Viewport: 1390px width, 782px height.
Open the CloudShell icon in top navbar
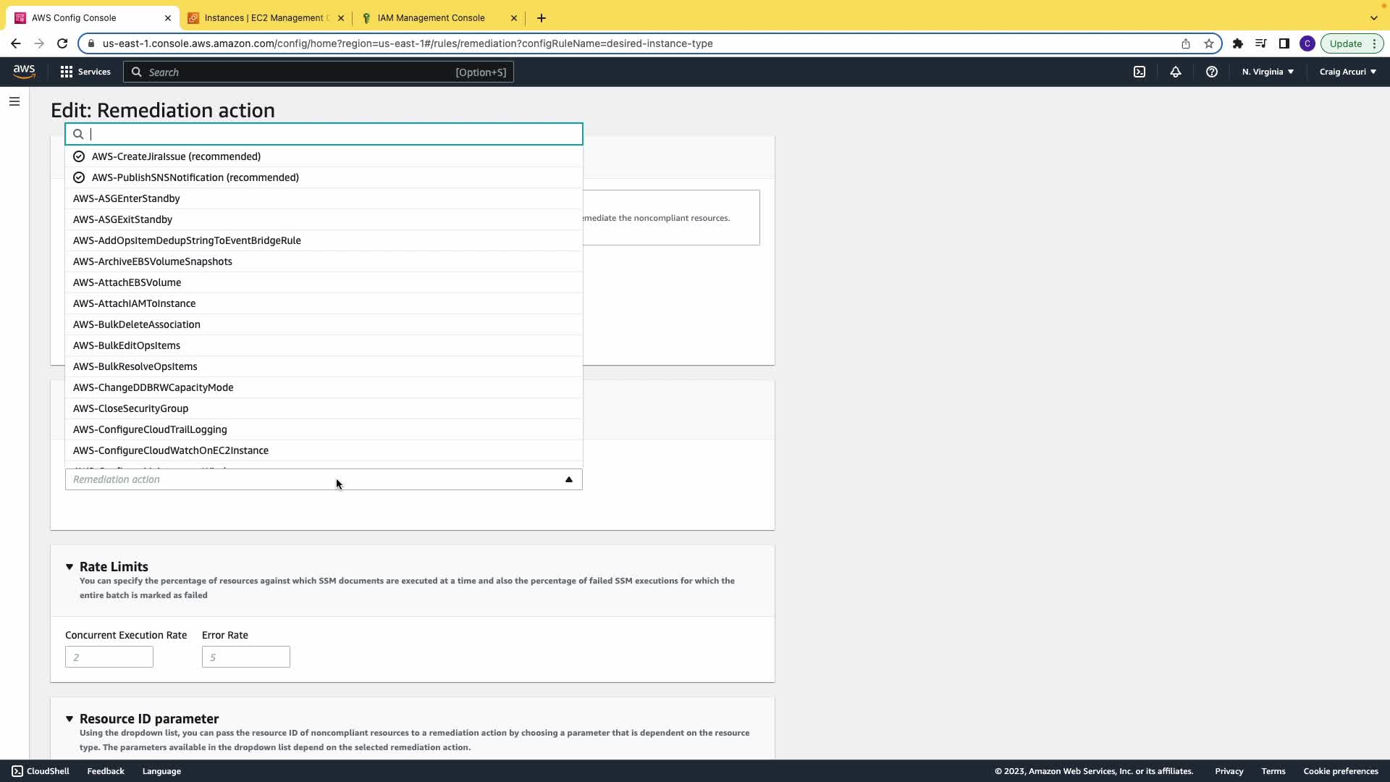1140,72
